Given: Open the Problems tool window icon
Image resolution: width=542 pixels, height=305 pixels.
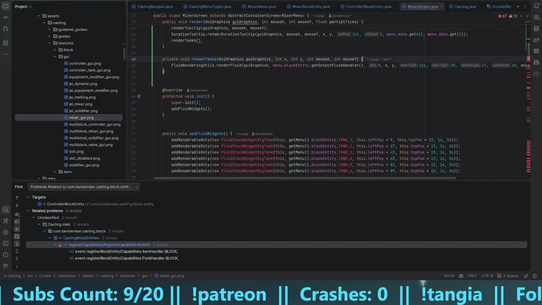Looking at the screenshot, I should [x=6, y=255].
